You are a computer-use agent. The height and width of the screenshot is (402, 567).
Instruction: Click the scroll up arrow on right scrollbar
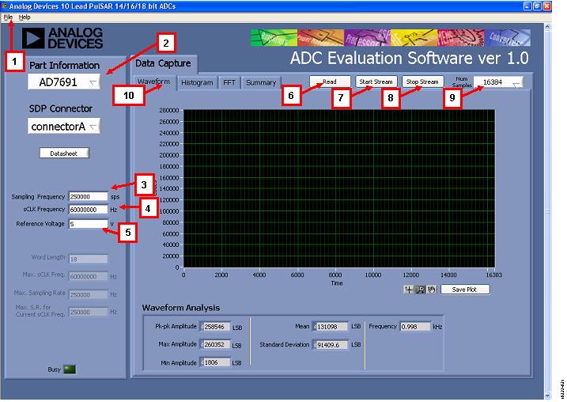[547, 27]
